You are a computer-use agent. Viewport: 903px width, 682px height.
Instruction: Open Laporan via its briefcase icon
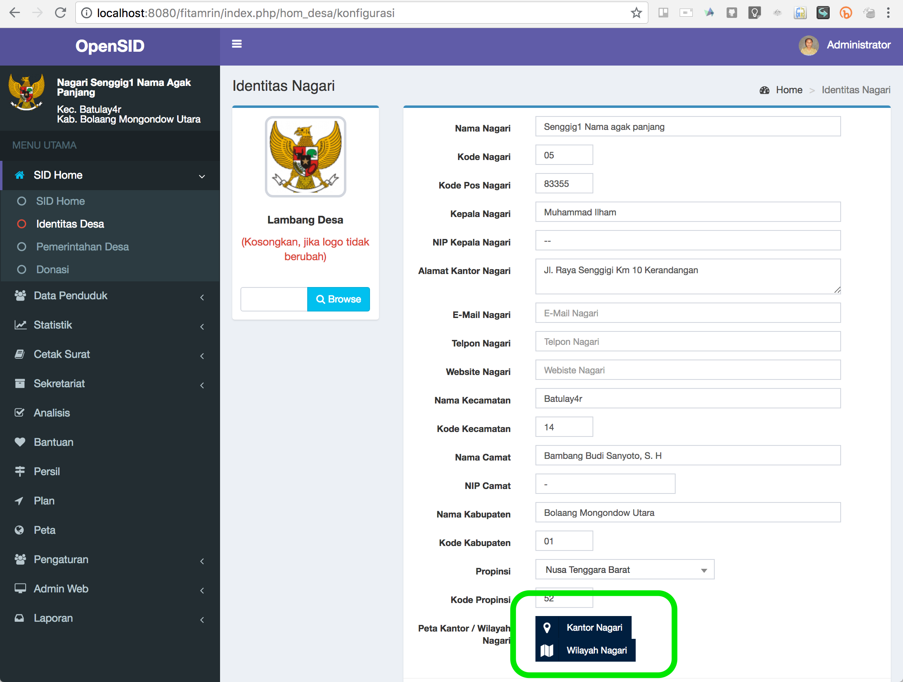20,618
